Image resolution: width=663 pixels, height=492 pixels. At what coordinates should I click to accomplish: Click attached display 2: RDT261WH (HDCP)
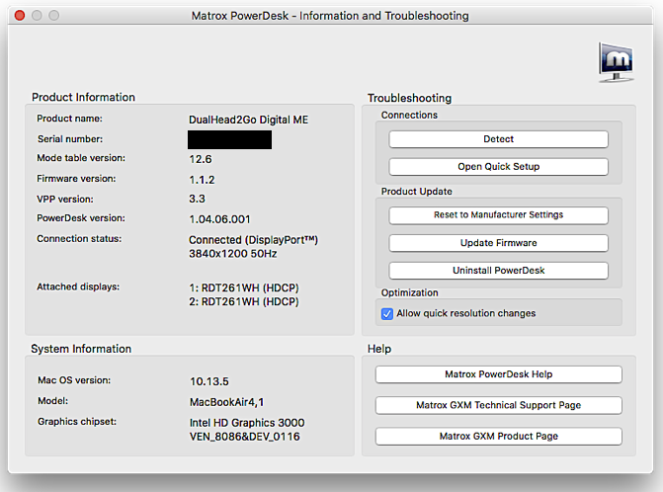point(244,301)
